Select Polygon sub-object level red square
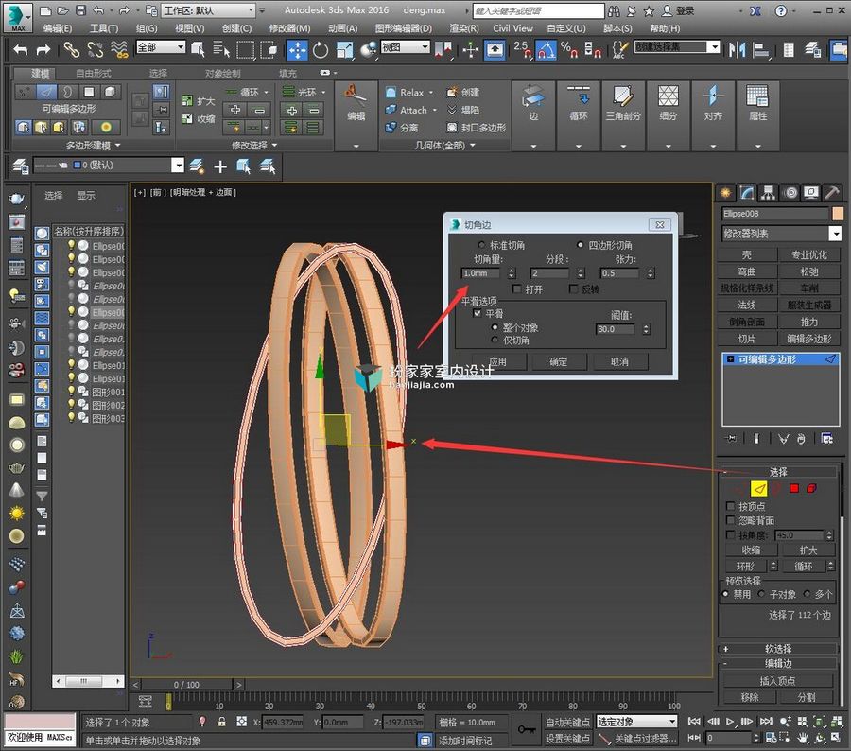 pos(794,489)
